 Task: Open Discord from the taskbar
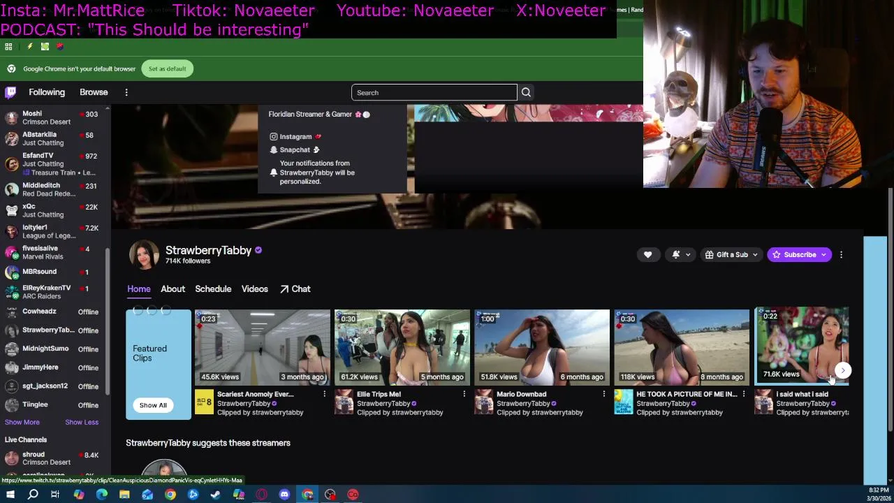pyautogui.click(x=284, y=495)
